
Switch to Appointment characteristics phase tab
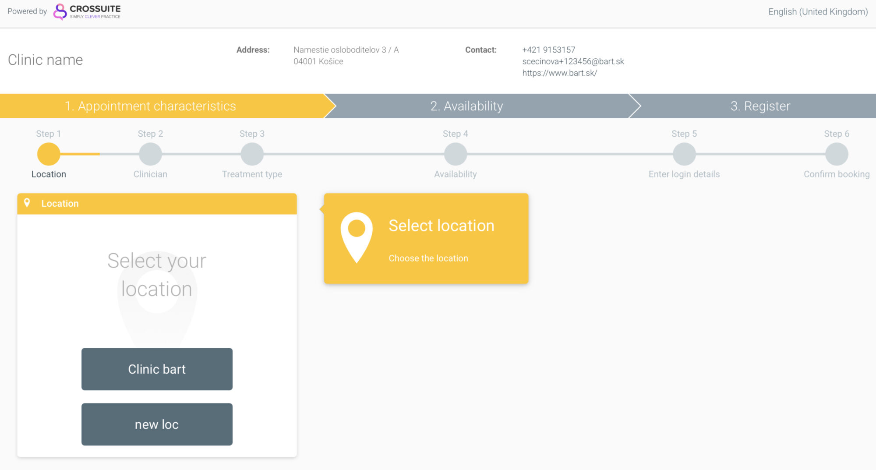pos(150,106)
